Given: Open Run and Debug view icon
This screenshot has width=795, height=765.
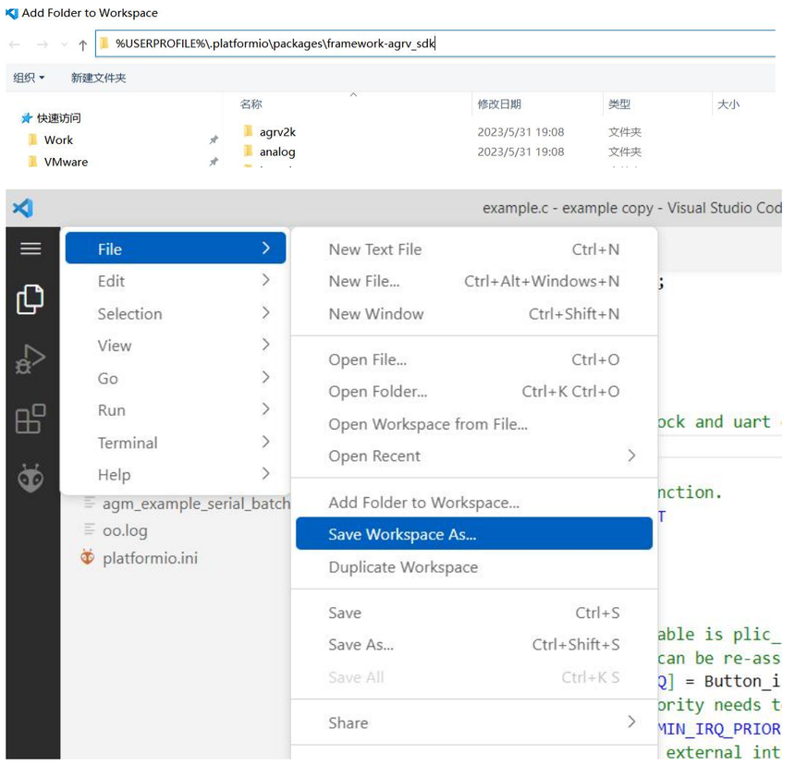Looking at the screenshot, I should (30, 359).
